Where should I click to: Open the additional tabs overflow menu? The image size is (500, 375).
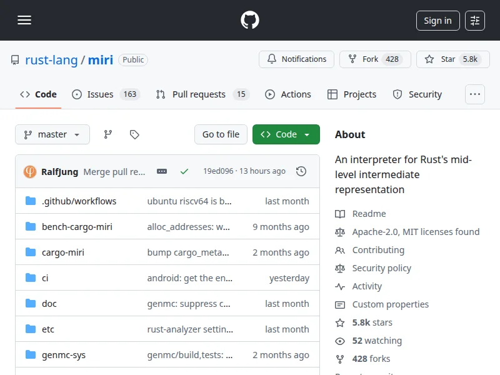point(475,94)
